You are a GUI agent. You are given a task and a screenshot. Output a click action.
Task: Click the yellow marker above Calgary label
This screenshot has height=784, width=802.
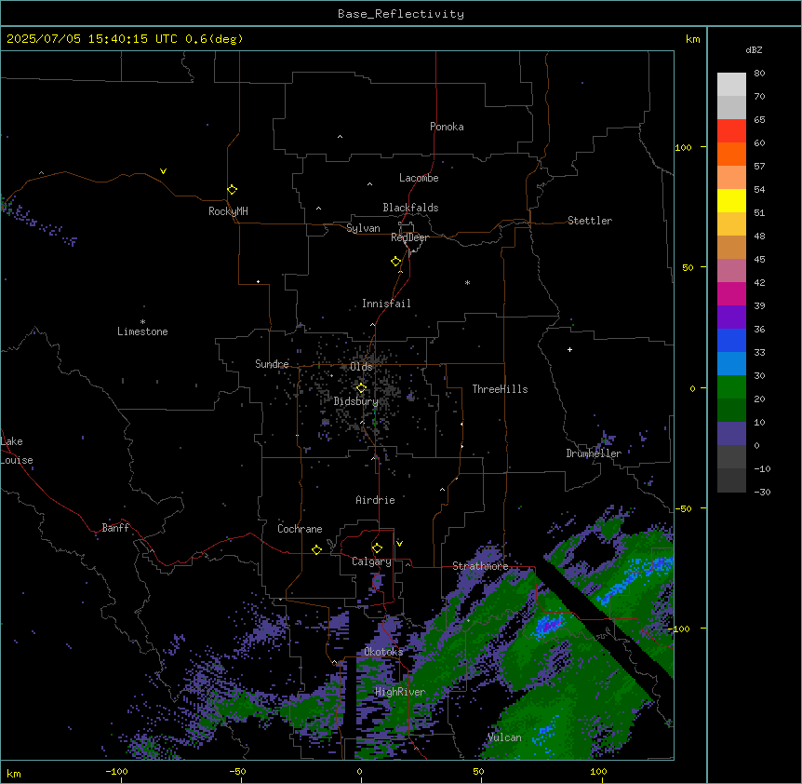click(x=377, y=548)
